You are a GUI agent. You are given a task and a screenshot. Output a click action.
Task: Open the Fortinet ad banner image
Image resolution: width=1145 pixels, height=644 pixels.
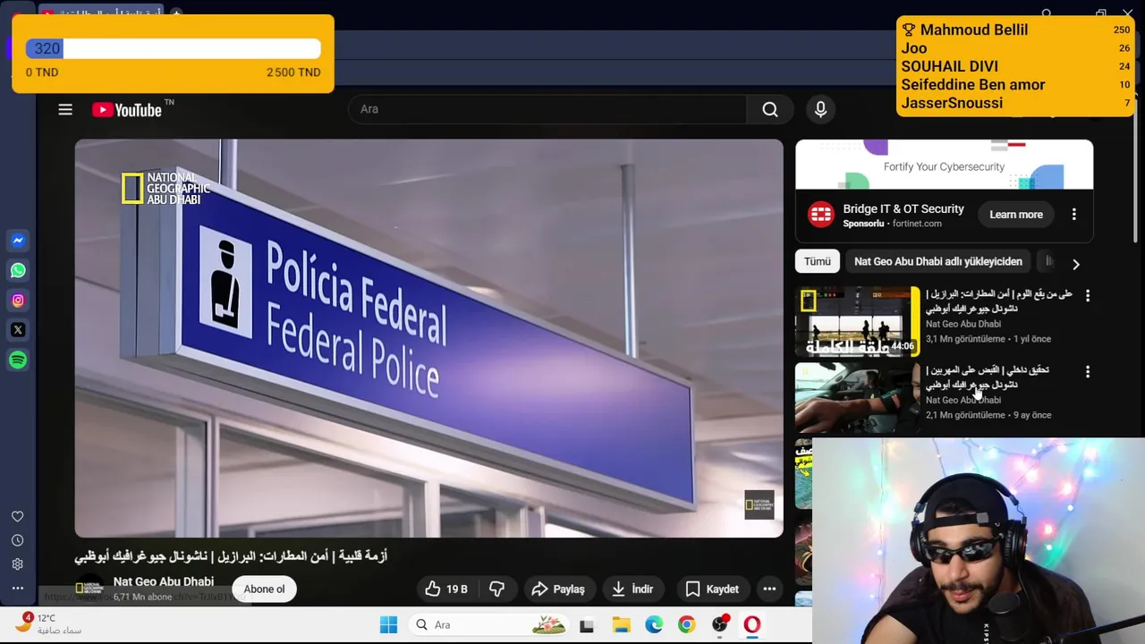click(944, 165)
